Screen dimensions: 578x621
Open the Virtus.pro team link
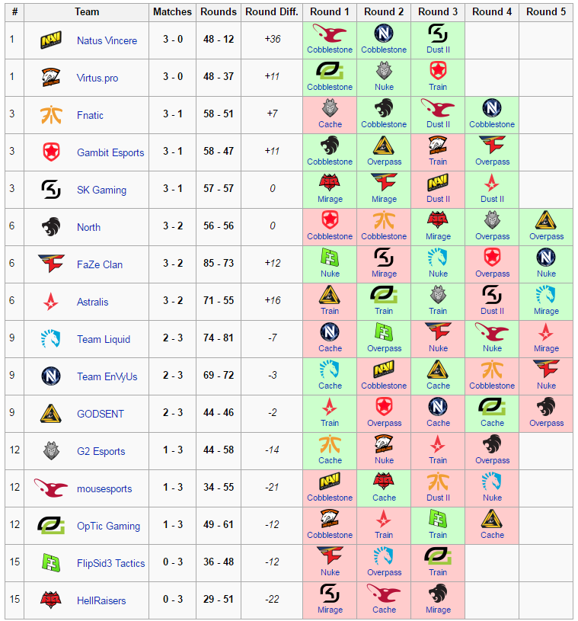coord(97,78)
